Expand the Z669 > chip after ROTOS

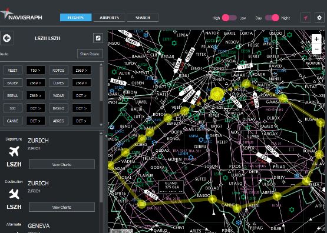81,70
